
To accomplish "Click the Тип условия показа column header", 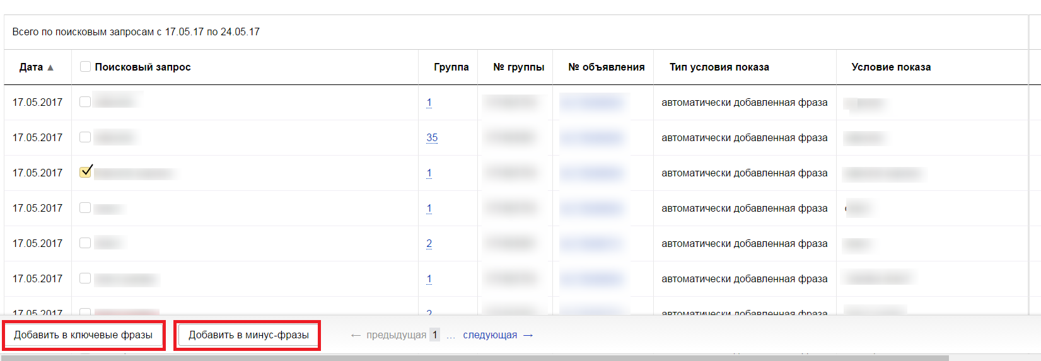I will [719, 67].
